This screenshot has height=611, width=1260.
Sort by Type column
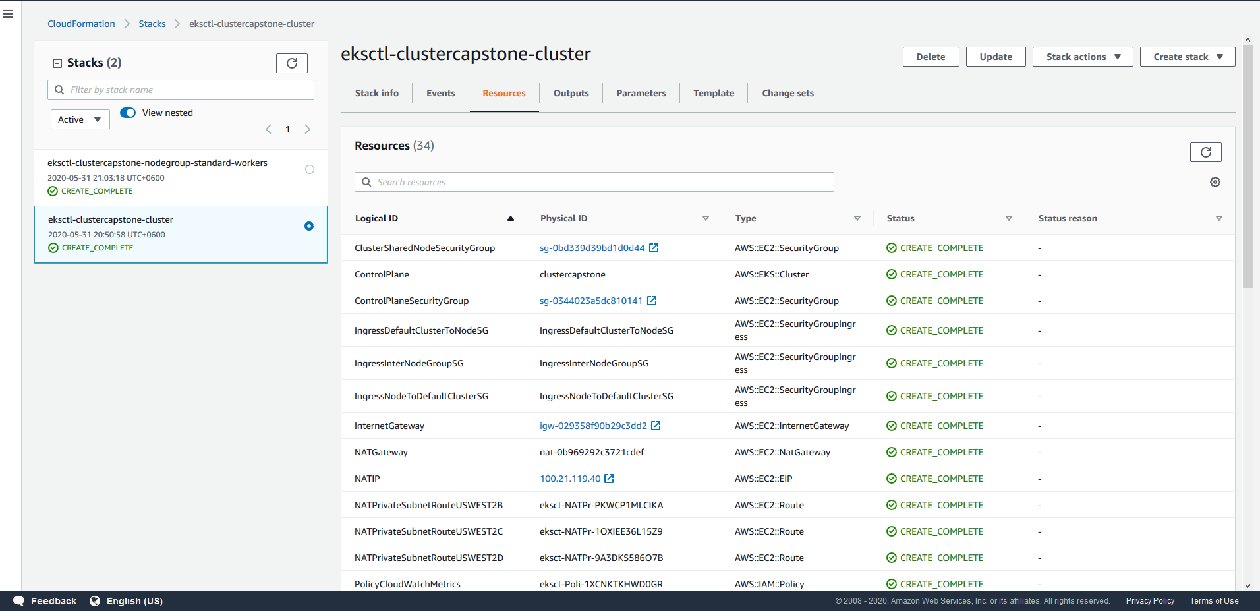point(857,218)
